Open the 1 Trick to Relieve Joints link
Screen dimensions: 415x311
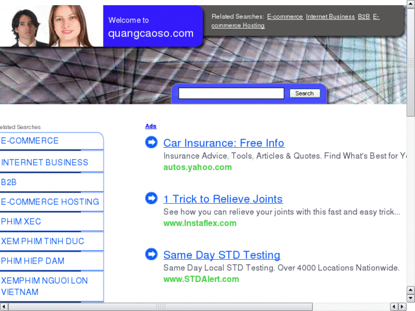point(223,199)
